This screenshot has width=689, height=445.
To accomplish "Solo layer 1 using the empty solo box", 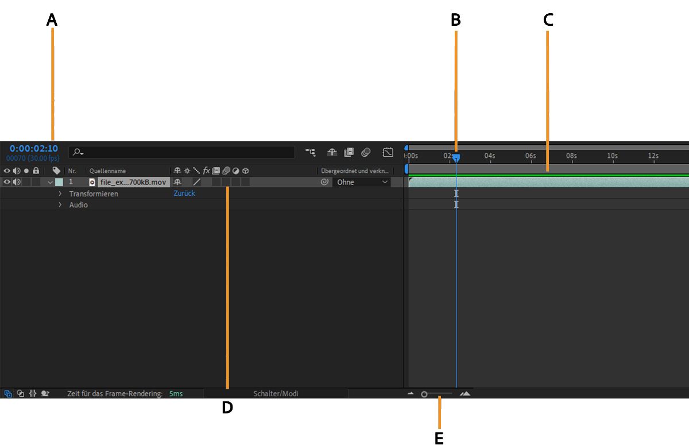I will (26, 182).
